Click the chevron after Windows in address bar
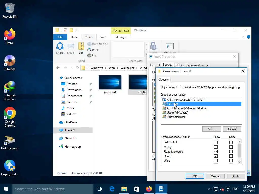 (106, 68)
